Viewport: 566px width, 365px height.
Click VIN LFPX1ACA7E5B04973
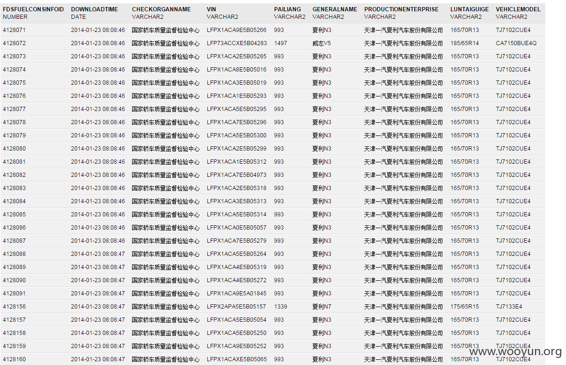[236, 175]
